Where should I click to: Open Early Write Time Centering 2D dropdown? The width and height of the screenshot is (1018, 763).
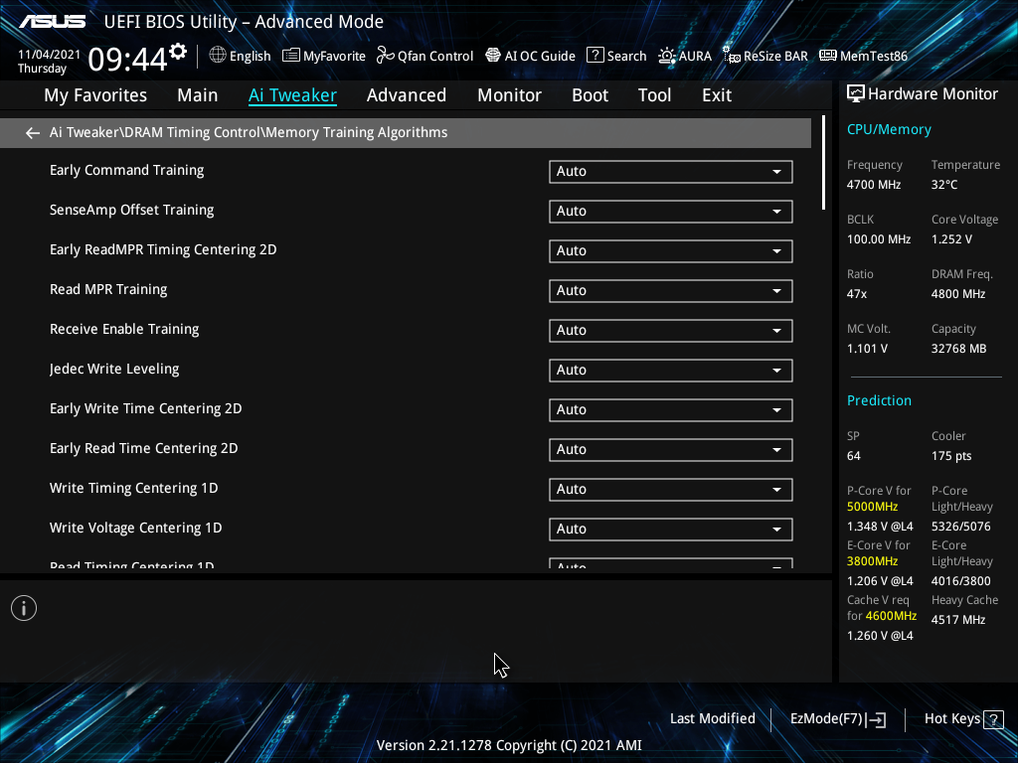(x=671, y=409)
